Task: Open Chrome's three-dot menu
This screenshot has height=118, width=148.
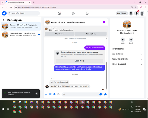Action: [145, 7]
